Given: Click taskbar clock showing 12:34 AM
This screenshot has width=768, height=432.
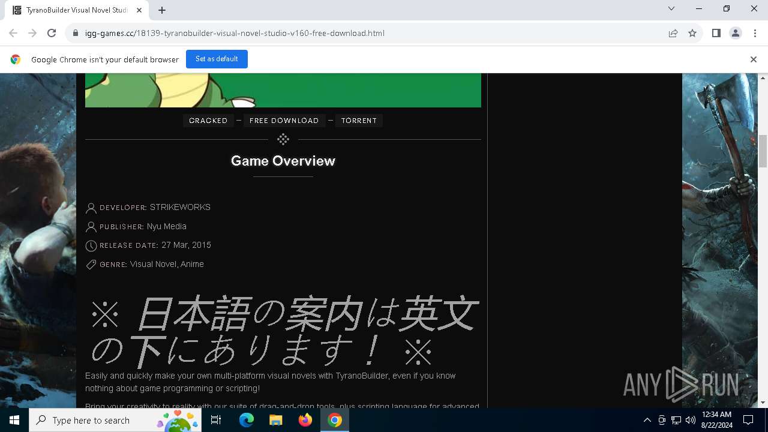Looking at the screenshot, I should (716, 420).
